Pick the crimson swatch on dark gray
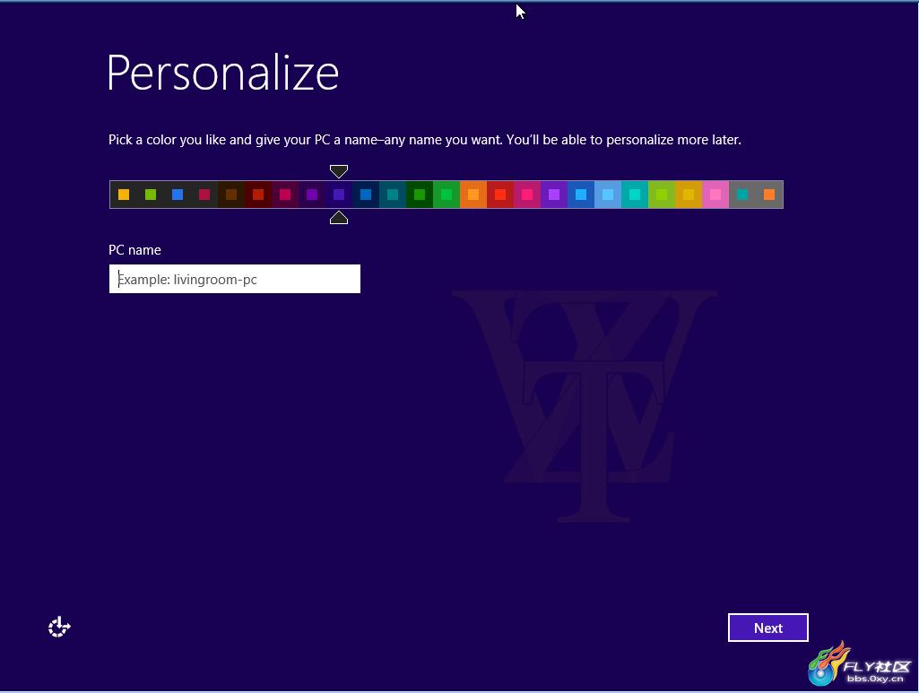 pyautogui.click(x=204, y=195)
